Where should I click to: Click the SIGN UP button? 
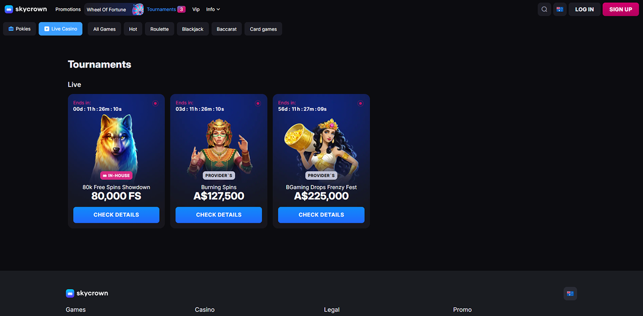click(620, 9)
